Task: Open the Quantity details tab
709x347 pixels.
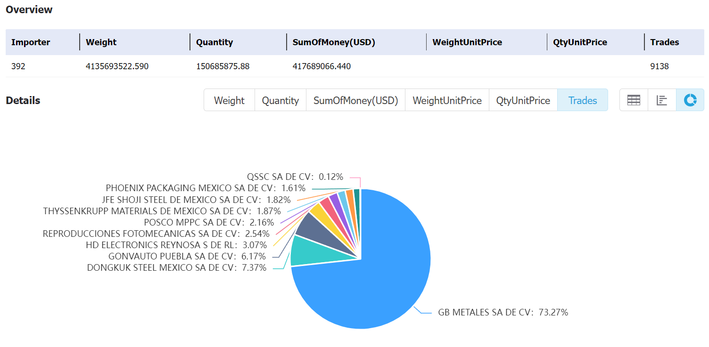Action: pyautogui.click(x=280, y=100)
